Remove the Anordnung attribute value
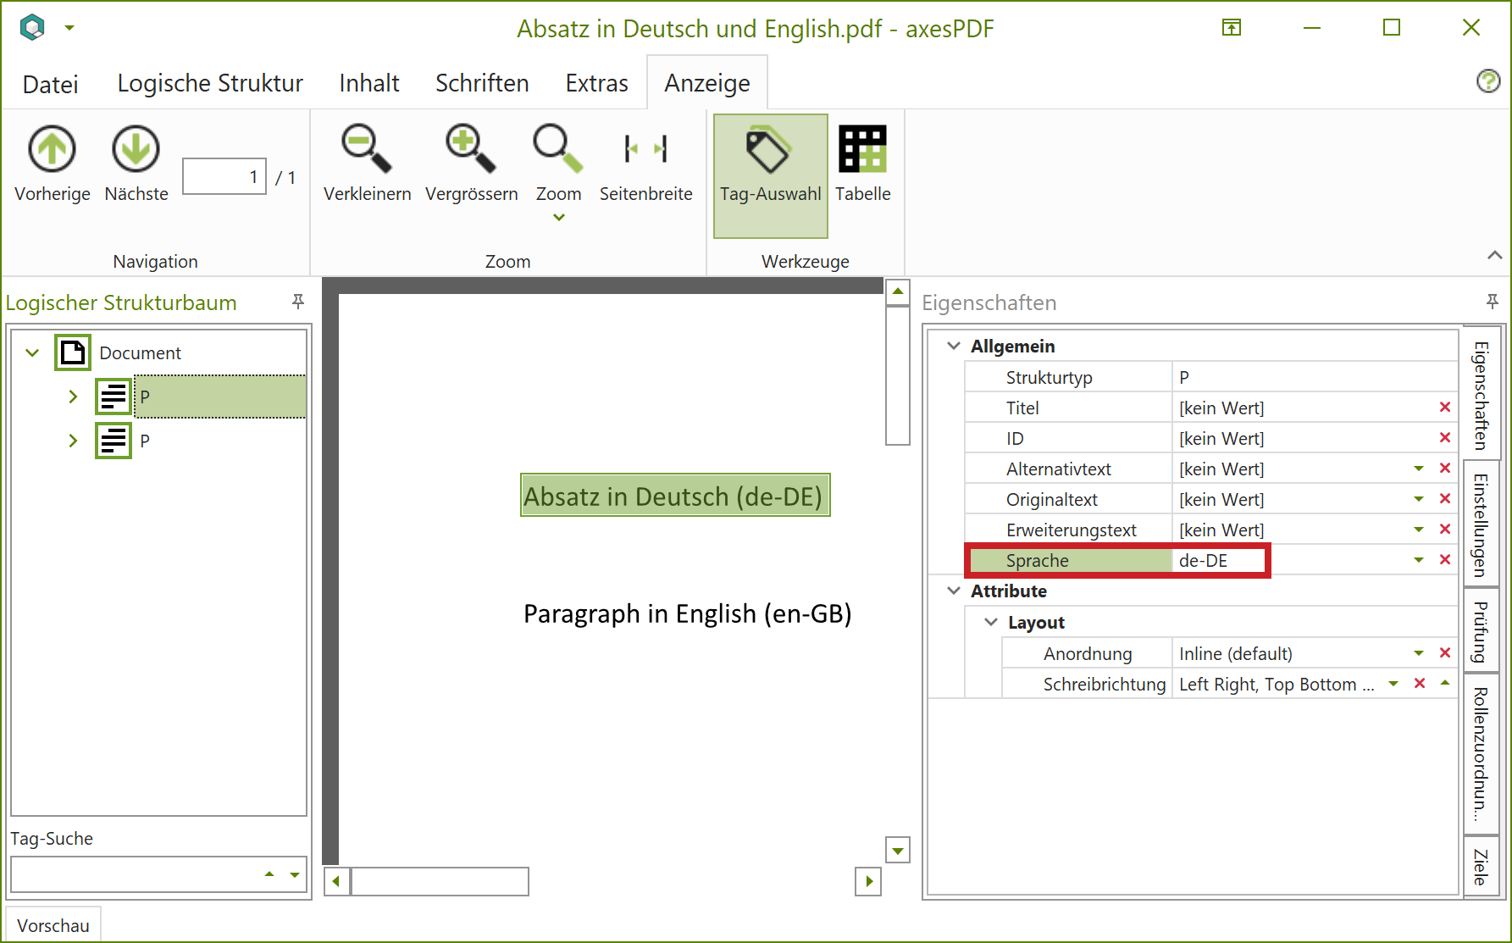Screen dimensions: 1512x943 [x=1445, y=653]
